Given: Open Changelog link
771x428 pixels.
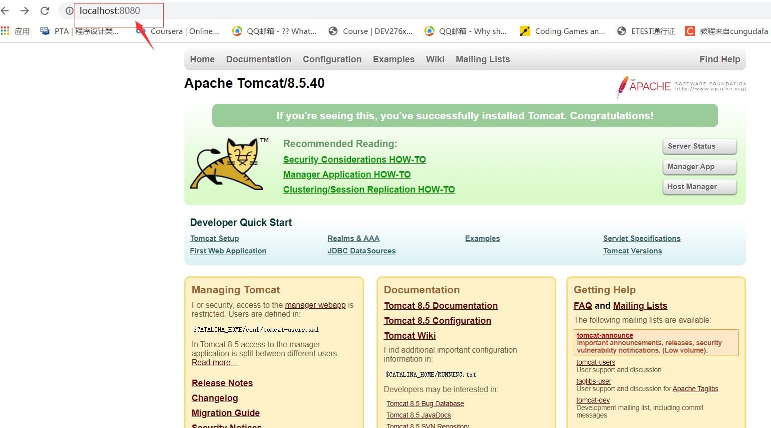Looking at the screenshot, I should 215,398.
